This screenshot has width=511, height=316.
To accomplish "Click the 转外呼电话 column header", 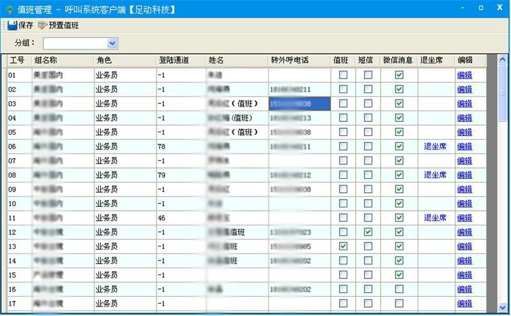I will tap(289, 61).
